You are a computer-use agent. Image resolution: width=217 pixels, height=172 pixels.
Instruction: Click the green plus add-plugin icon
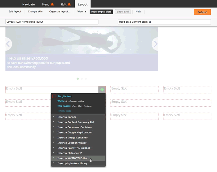click(102, 90)
